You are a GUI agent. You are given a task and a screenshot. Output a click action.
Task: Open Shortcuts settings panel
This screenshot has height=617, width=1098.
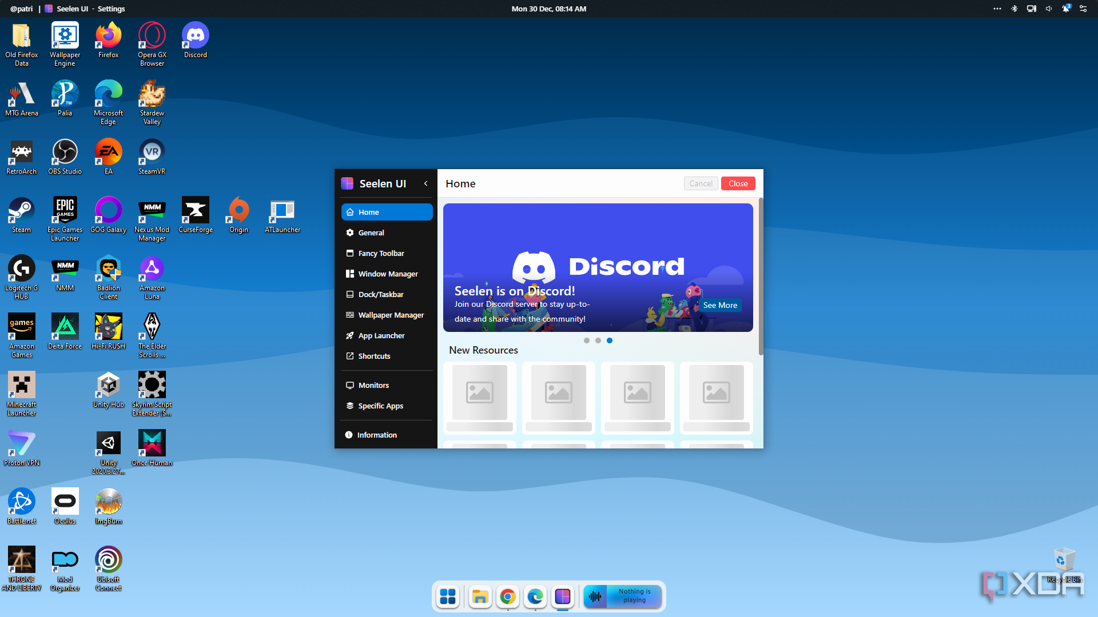click(374, 355)
